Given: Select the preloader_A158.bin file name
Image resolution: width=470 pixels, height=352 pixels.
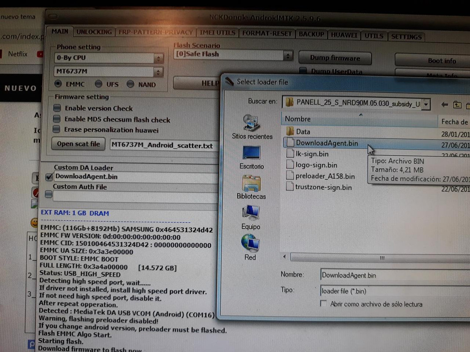Looking at the screenshot, I should point(325,176).
